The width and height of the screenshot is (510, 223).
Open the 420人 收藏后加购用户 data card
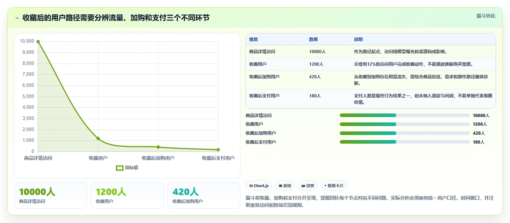(x=204, y=195)
